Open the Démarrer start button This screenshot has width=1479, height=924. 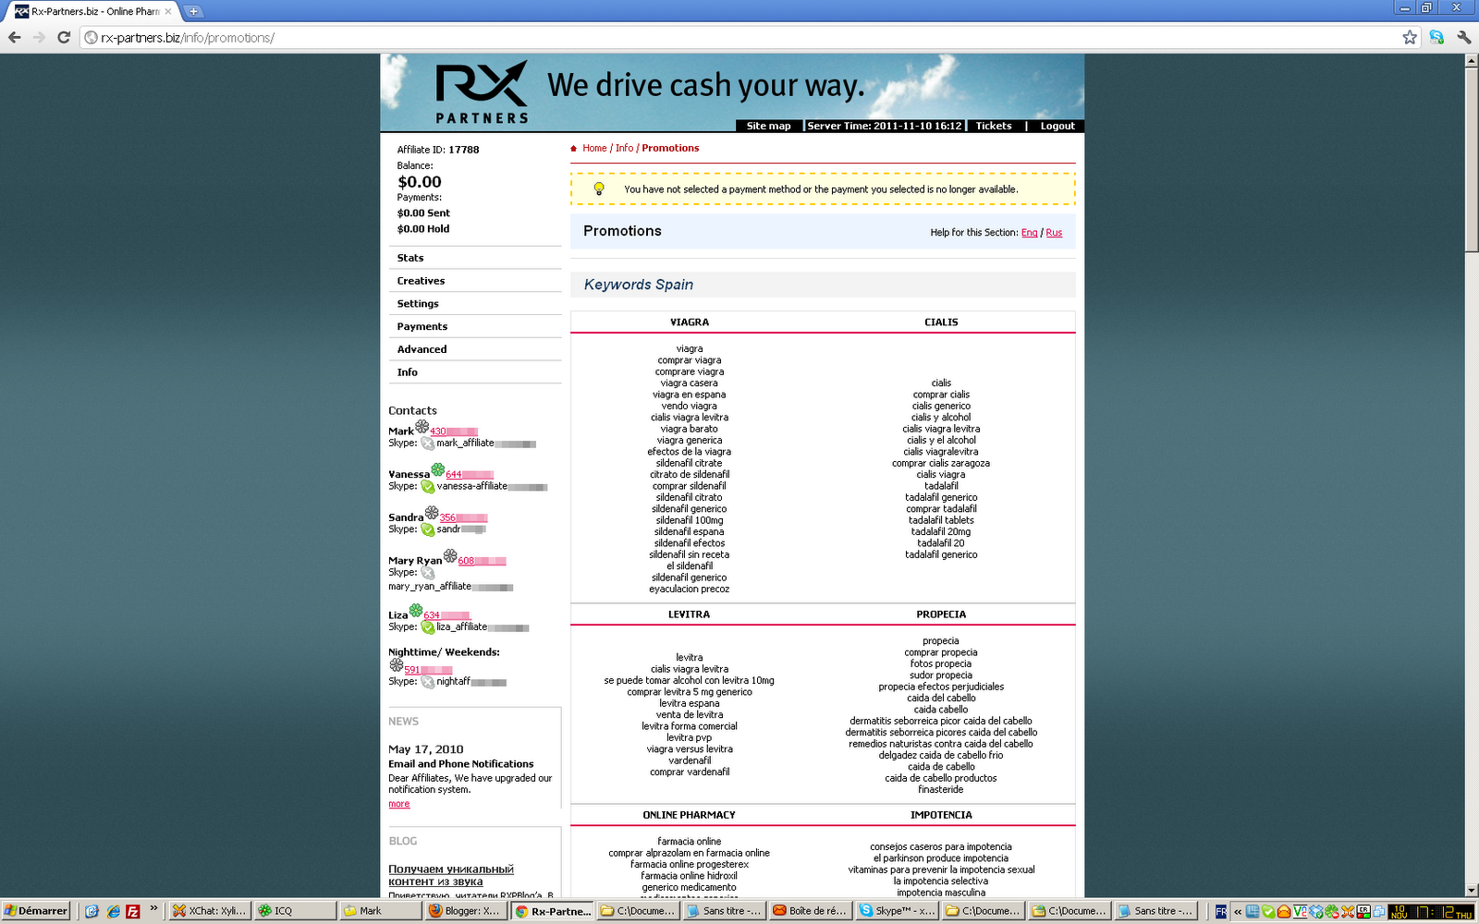tap(36, 911)
